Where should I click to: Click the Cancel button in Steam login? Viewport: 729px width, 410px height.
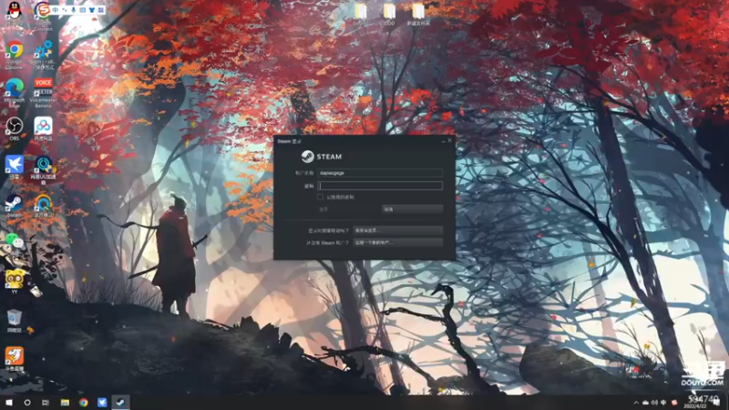pos(412,210)
